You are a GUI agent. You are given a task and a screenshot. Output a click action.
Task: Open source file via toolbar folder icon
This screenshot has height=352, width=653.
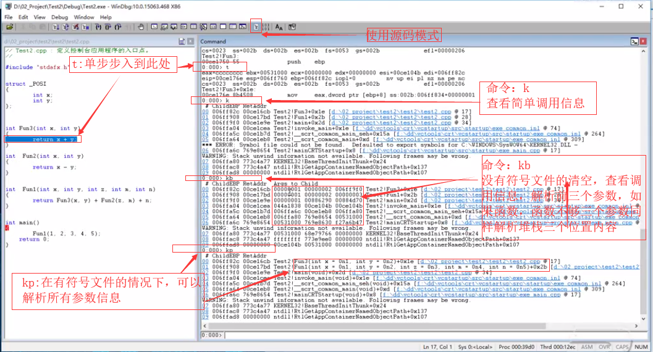click(x=9, y=27)
